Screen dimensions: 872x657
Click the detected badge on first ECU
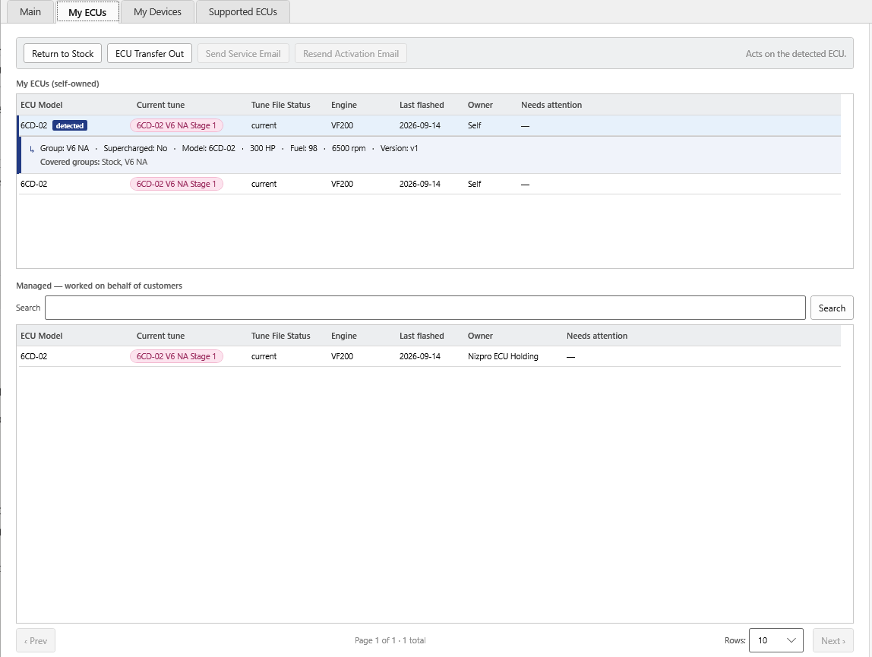point(70,126)
